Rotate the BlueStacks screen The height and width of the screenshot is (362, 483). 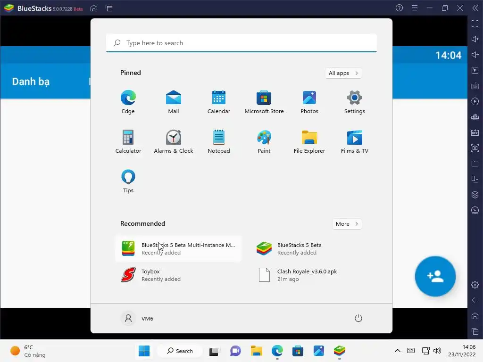pos(475,179)
